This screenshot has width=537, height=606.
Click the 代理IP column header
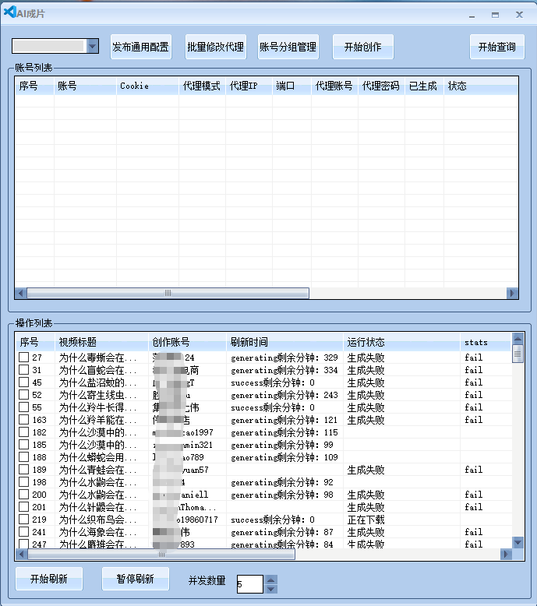pos(249,86)
